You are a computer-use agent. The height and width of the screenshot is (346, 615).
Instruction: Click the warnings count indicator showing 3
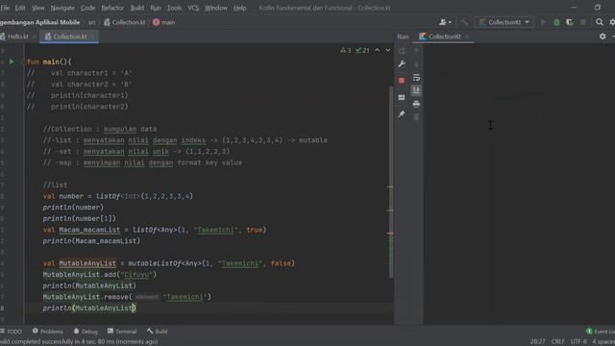click(x=346, y=50)
